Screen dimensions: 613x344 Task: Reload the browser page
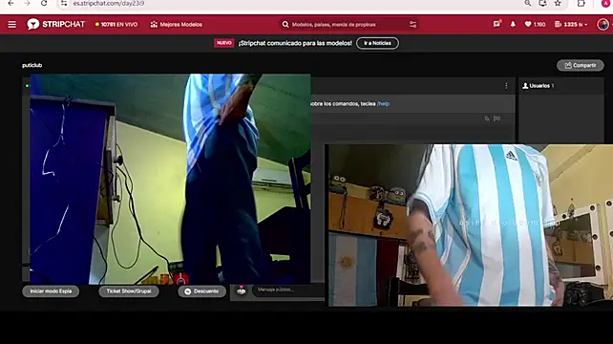pyautogui.click(x=44, y=3)
